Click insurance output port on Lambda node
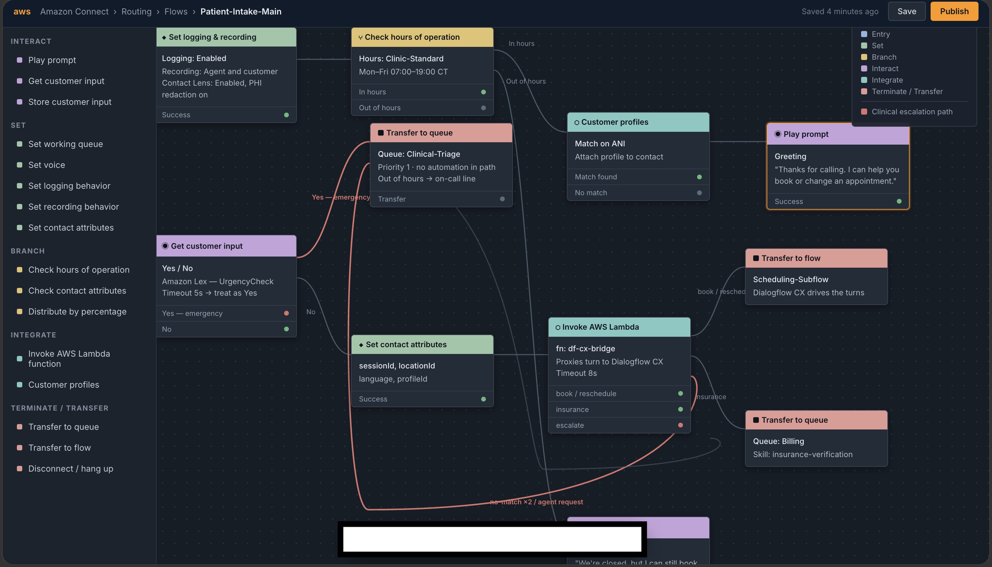 681,409
